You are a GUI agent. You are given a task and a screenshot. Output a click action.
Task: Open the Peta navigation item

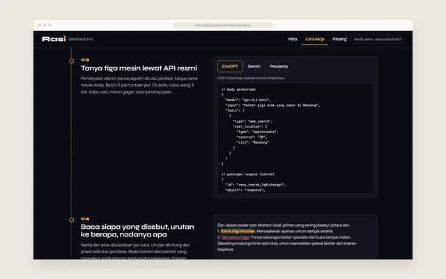(x=293, y=39)
